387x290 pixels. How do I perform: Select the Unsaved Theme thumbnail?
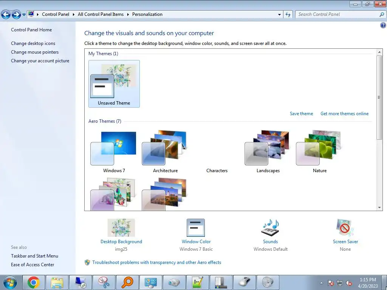pos(114,84)
